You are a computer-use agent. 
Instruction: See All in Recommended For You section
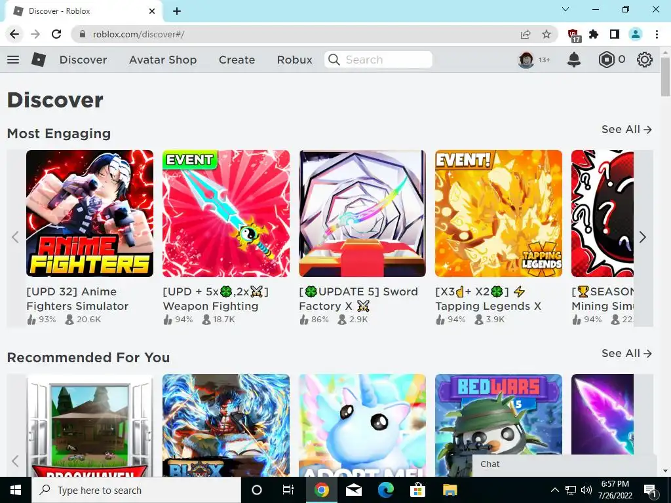(626, 353)
